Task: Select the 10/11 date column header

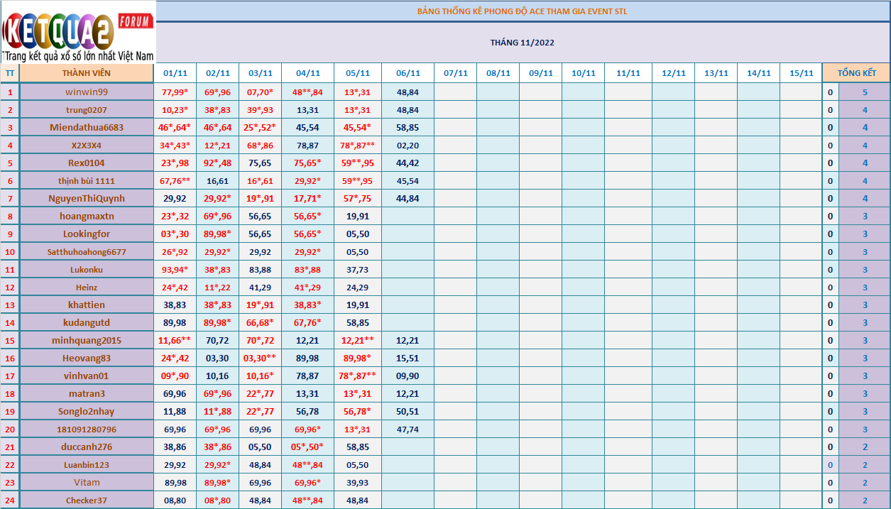Action: click(x=583, y=73)
